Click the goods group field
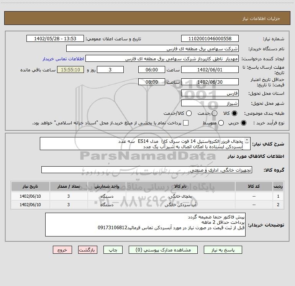Viewport: 295px width, 286px height. point(147,170)
